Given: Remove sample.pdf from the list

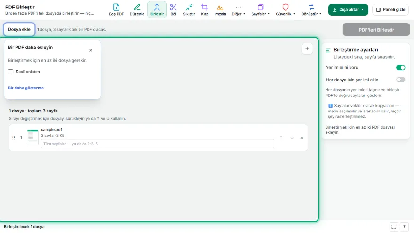Looking at the screenshot, I should tap(302, 137).
